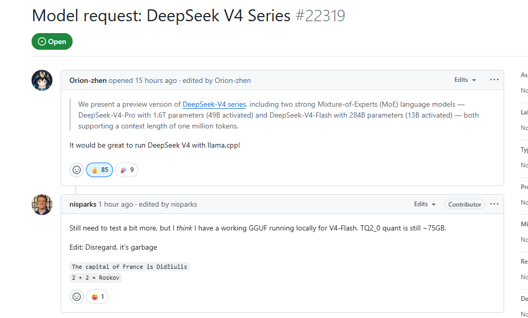Open Orion-zhen username link in post header
This screenshot has height=318, width=528.
coord(88,80)
